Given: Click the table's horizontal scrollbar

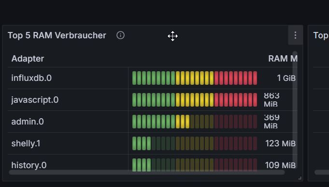Looking at the screenshot, I should [147, 172].
